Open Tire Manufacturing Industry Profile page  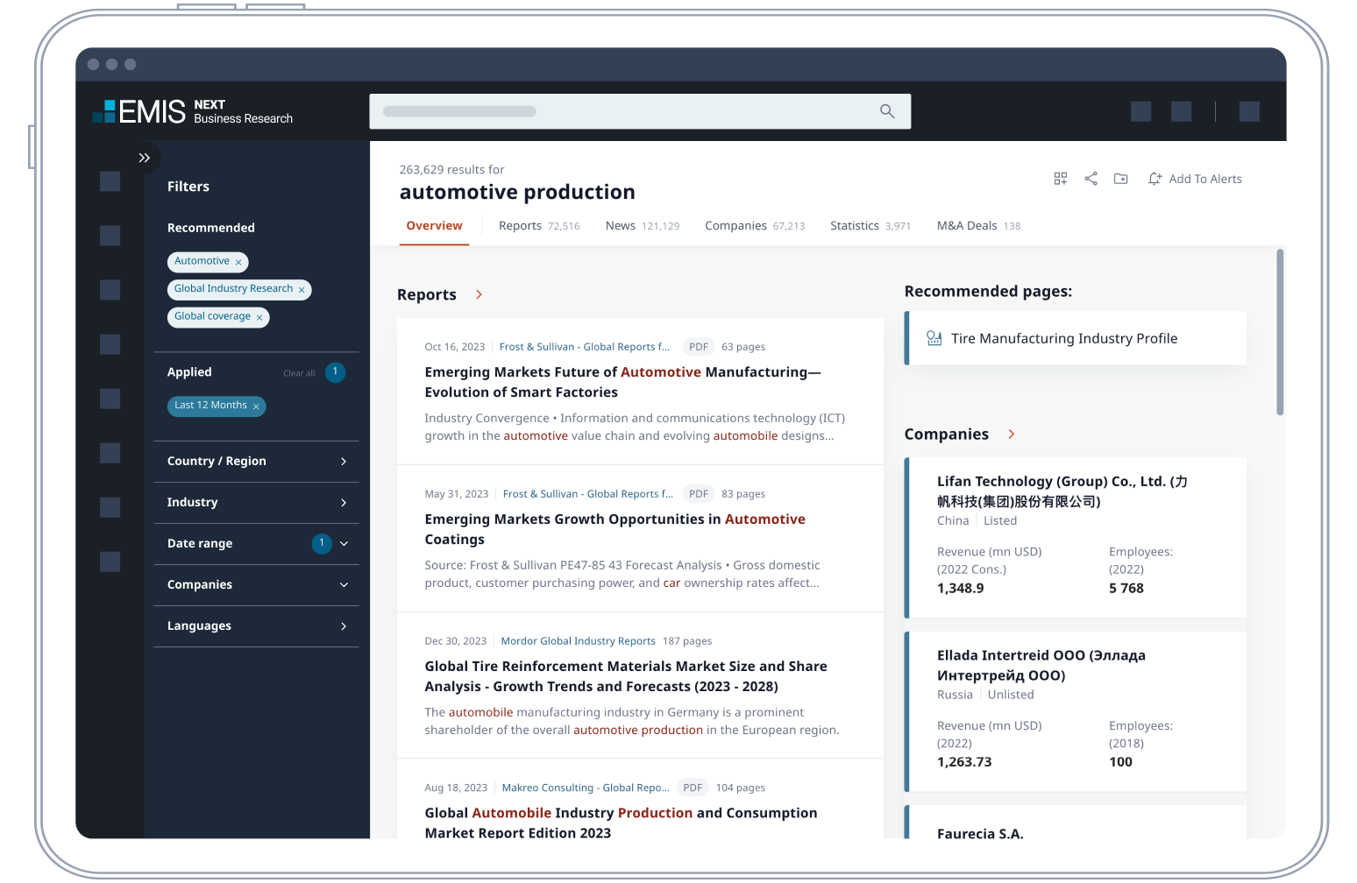coord(1063,338)
